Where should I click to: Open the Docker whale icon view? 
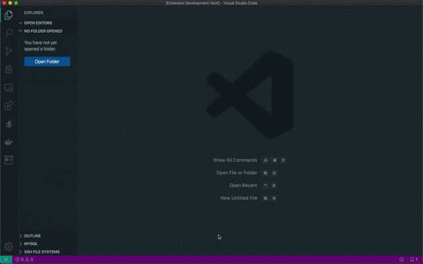(x=9, y=142)
